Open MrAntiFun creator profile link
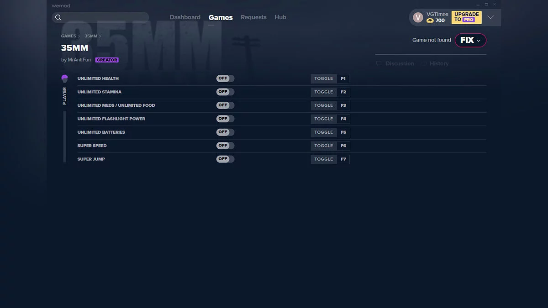Screen dimensions: 548x308 [x=79, y=60]
